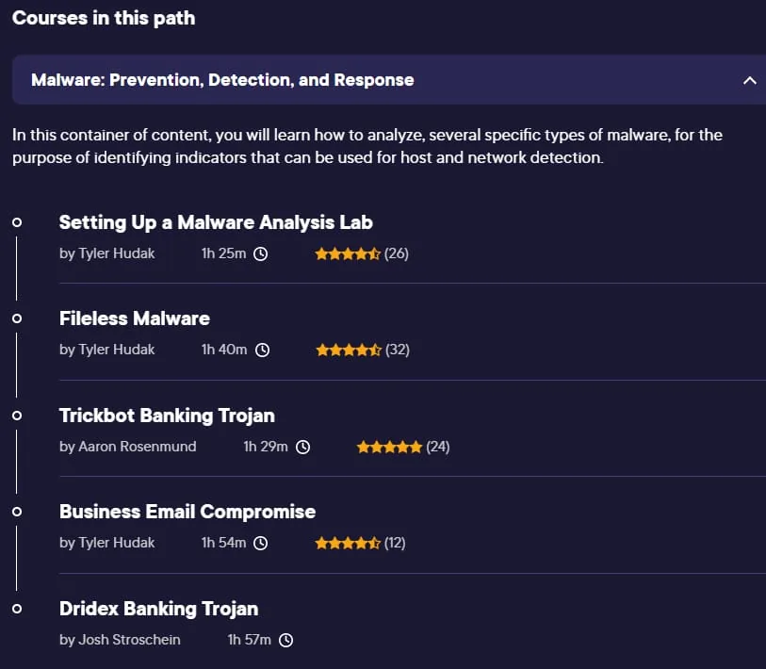This screenshot has height=669, width=766.
Task: Click the clock icon next to 1h 40m
Action: pos(262,350)
